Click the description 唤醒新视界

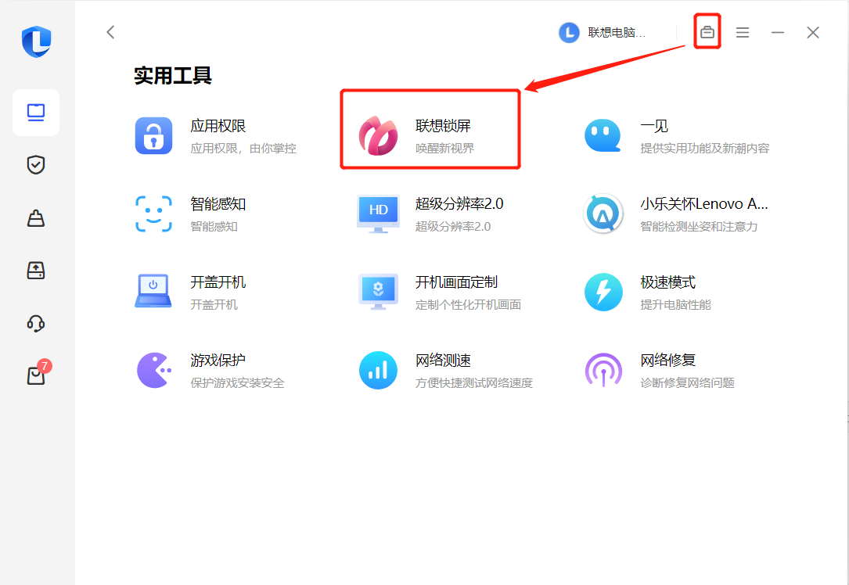pos(444,149)
